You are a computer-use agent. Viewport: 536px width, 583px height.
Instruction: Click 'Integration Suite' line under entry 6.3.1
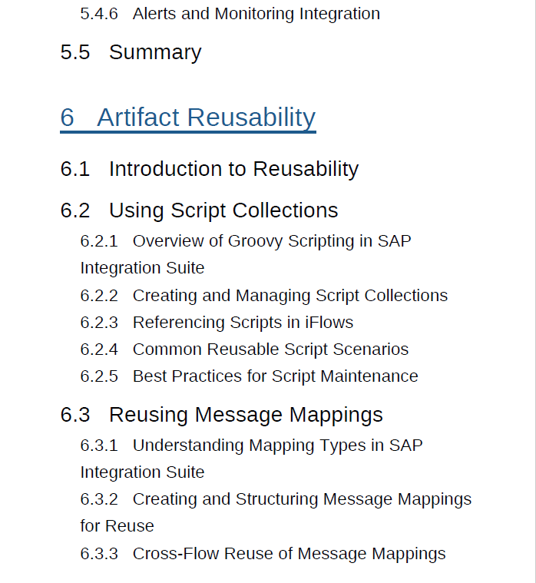(142, 472)
